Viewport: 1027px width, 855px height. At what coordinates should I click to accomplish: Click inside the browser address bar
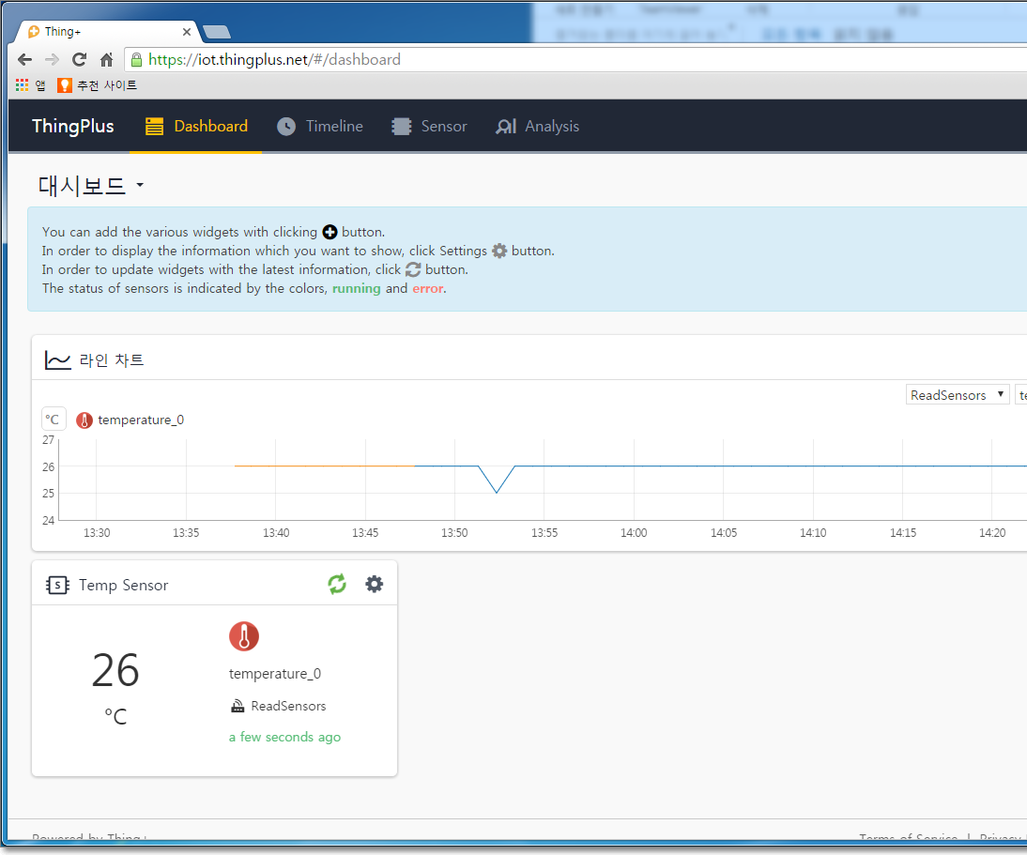coord(376,58)
